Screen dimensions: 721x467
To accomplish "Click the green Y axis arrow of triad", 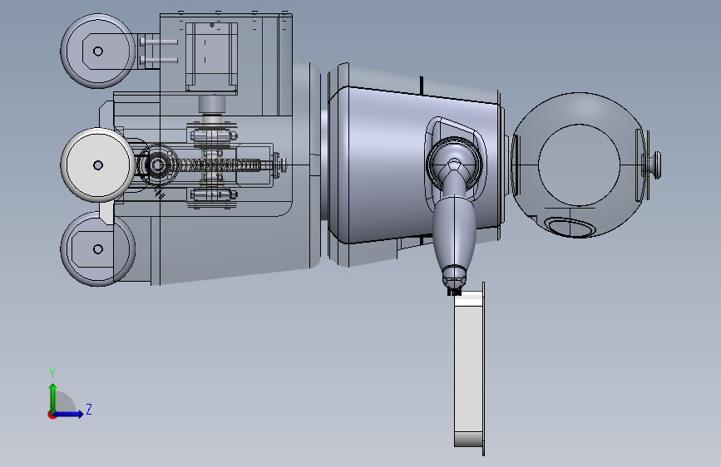I will click(53, 398).
